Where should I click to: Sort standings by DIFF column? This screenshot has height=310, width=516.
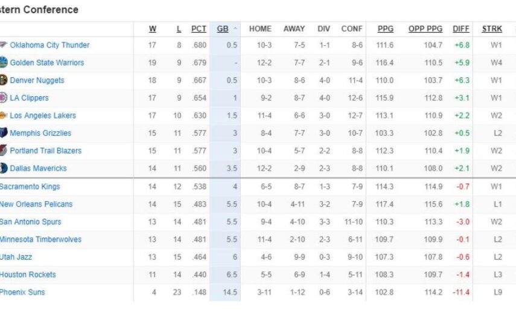[461, 29]
